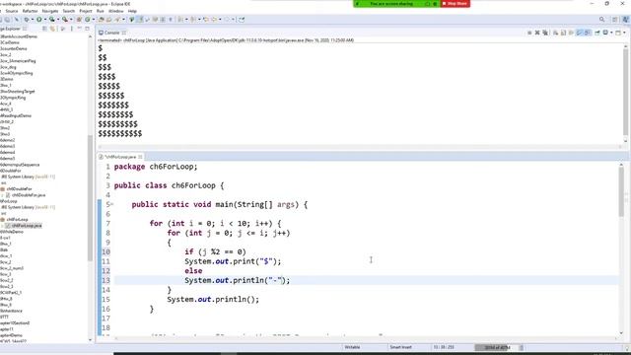The width and height of the screenshot is (631, 355).
Task: Open the Window menu
Action: point(116,11)
